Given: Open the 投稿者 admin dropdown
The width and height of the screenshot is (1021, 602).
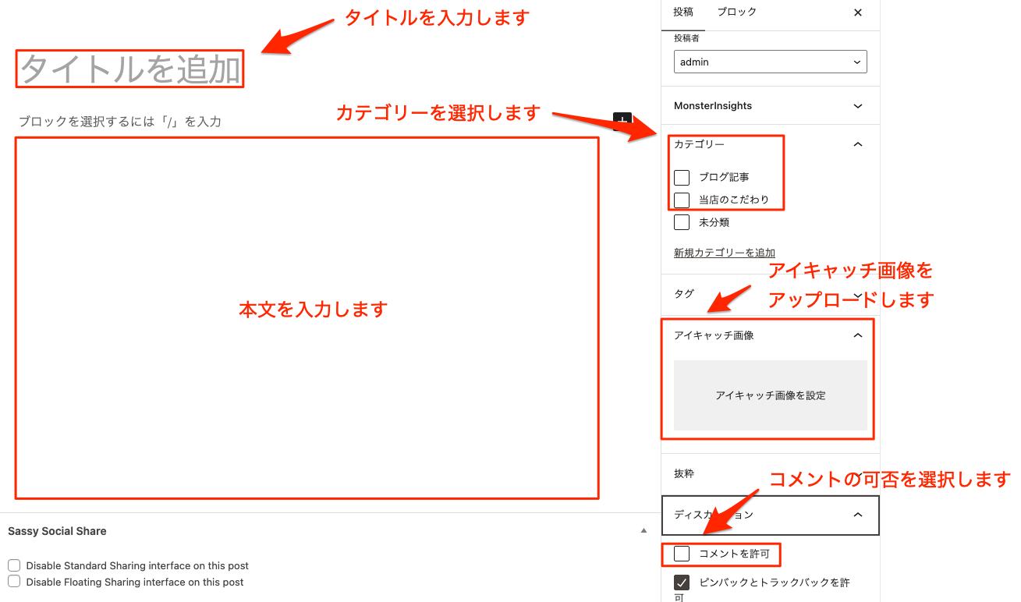Looking at the screenshot, I should click(770, 62).
